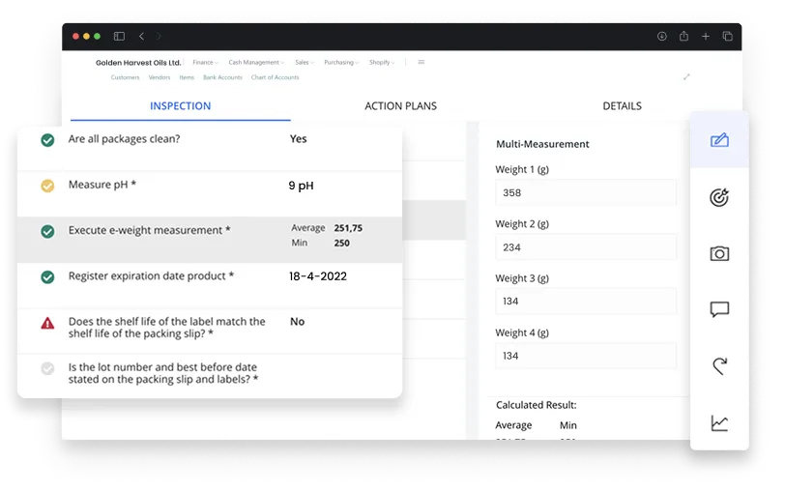Open browser downloads icon
Viewport: 785px width, 491px height.
[x=662, y=36]
